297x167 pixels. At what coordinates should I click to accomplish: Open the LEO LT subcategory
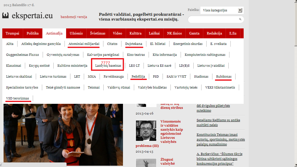[x=134, y=66]
